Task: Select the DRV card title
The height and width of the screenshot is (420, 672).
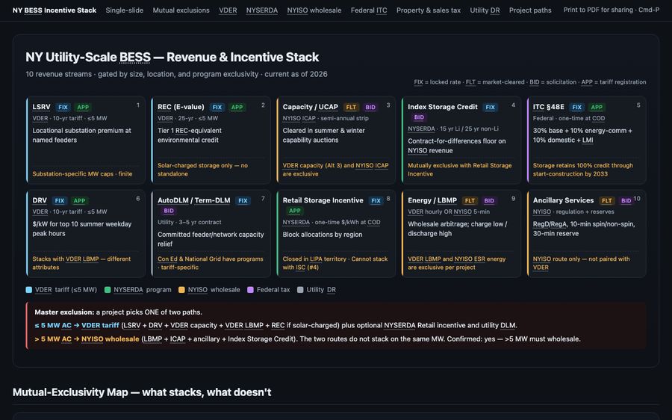Action: click(x=40, y=200)
